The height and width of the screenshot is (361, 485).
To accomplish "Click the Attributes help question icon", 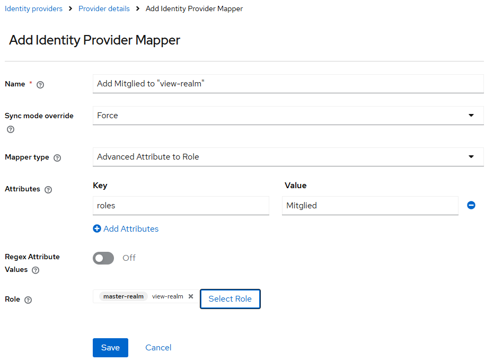I will (48, 190).
